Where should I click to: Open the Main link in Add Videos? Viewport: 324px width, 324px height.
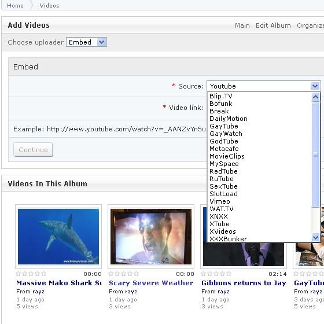[x=242, y=25]
